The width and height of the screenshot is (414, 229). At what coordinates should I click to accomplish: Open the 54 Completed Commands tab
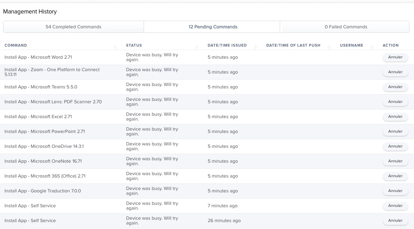[x=73, y=27]
